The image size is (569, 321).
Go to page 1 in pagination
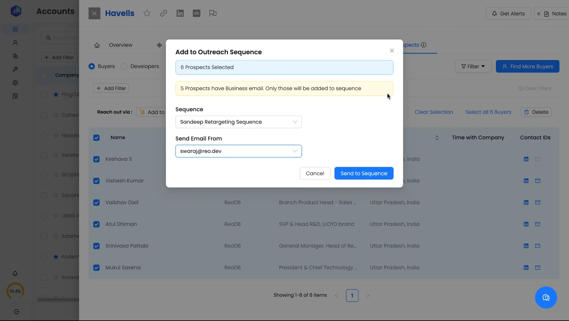point(352,295)
